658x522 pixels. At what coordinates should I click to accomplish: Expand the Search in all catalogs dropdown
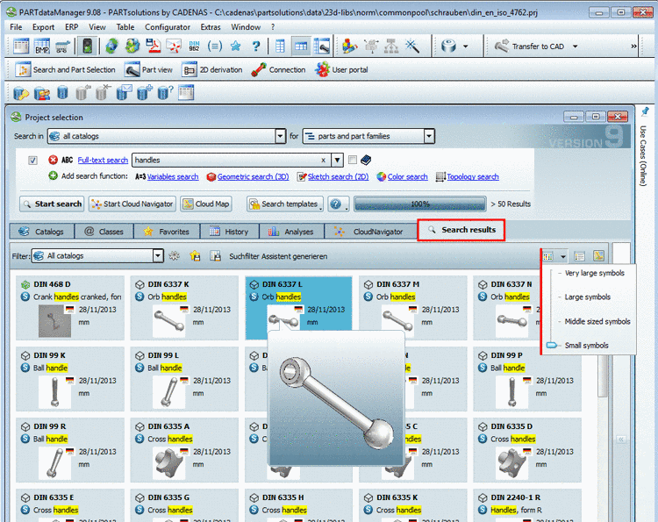click(281, 136)
